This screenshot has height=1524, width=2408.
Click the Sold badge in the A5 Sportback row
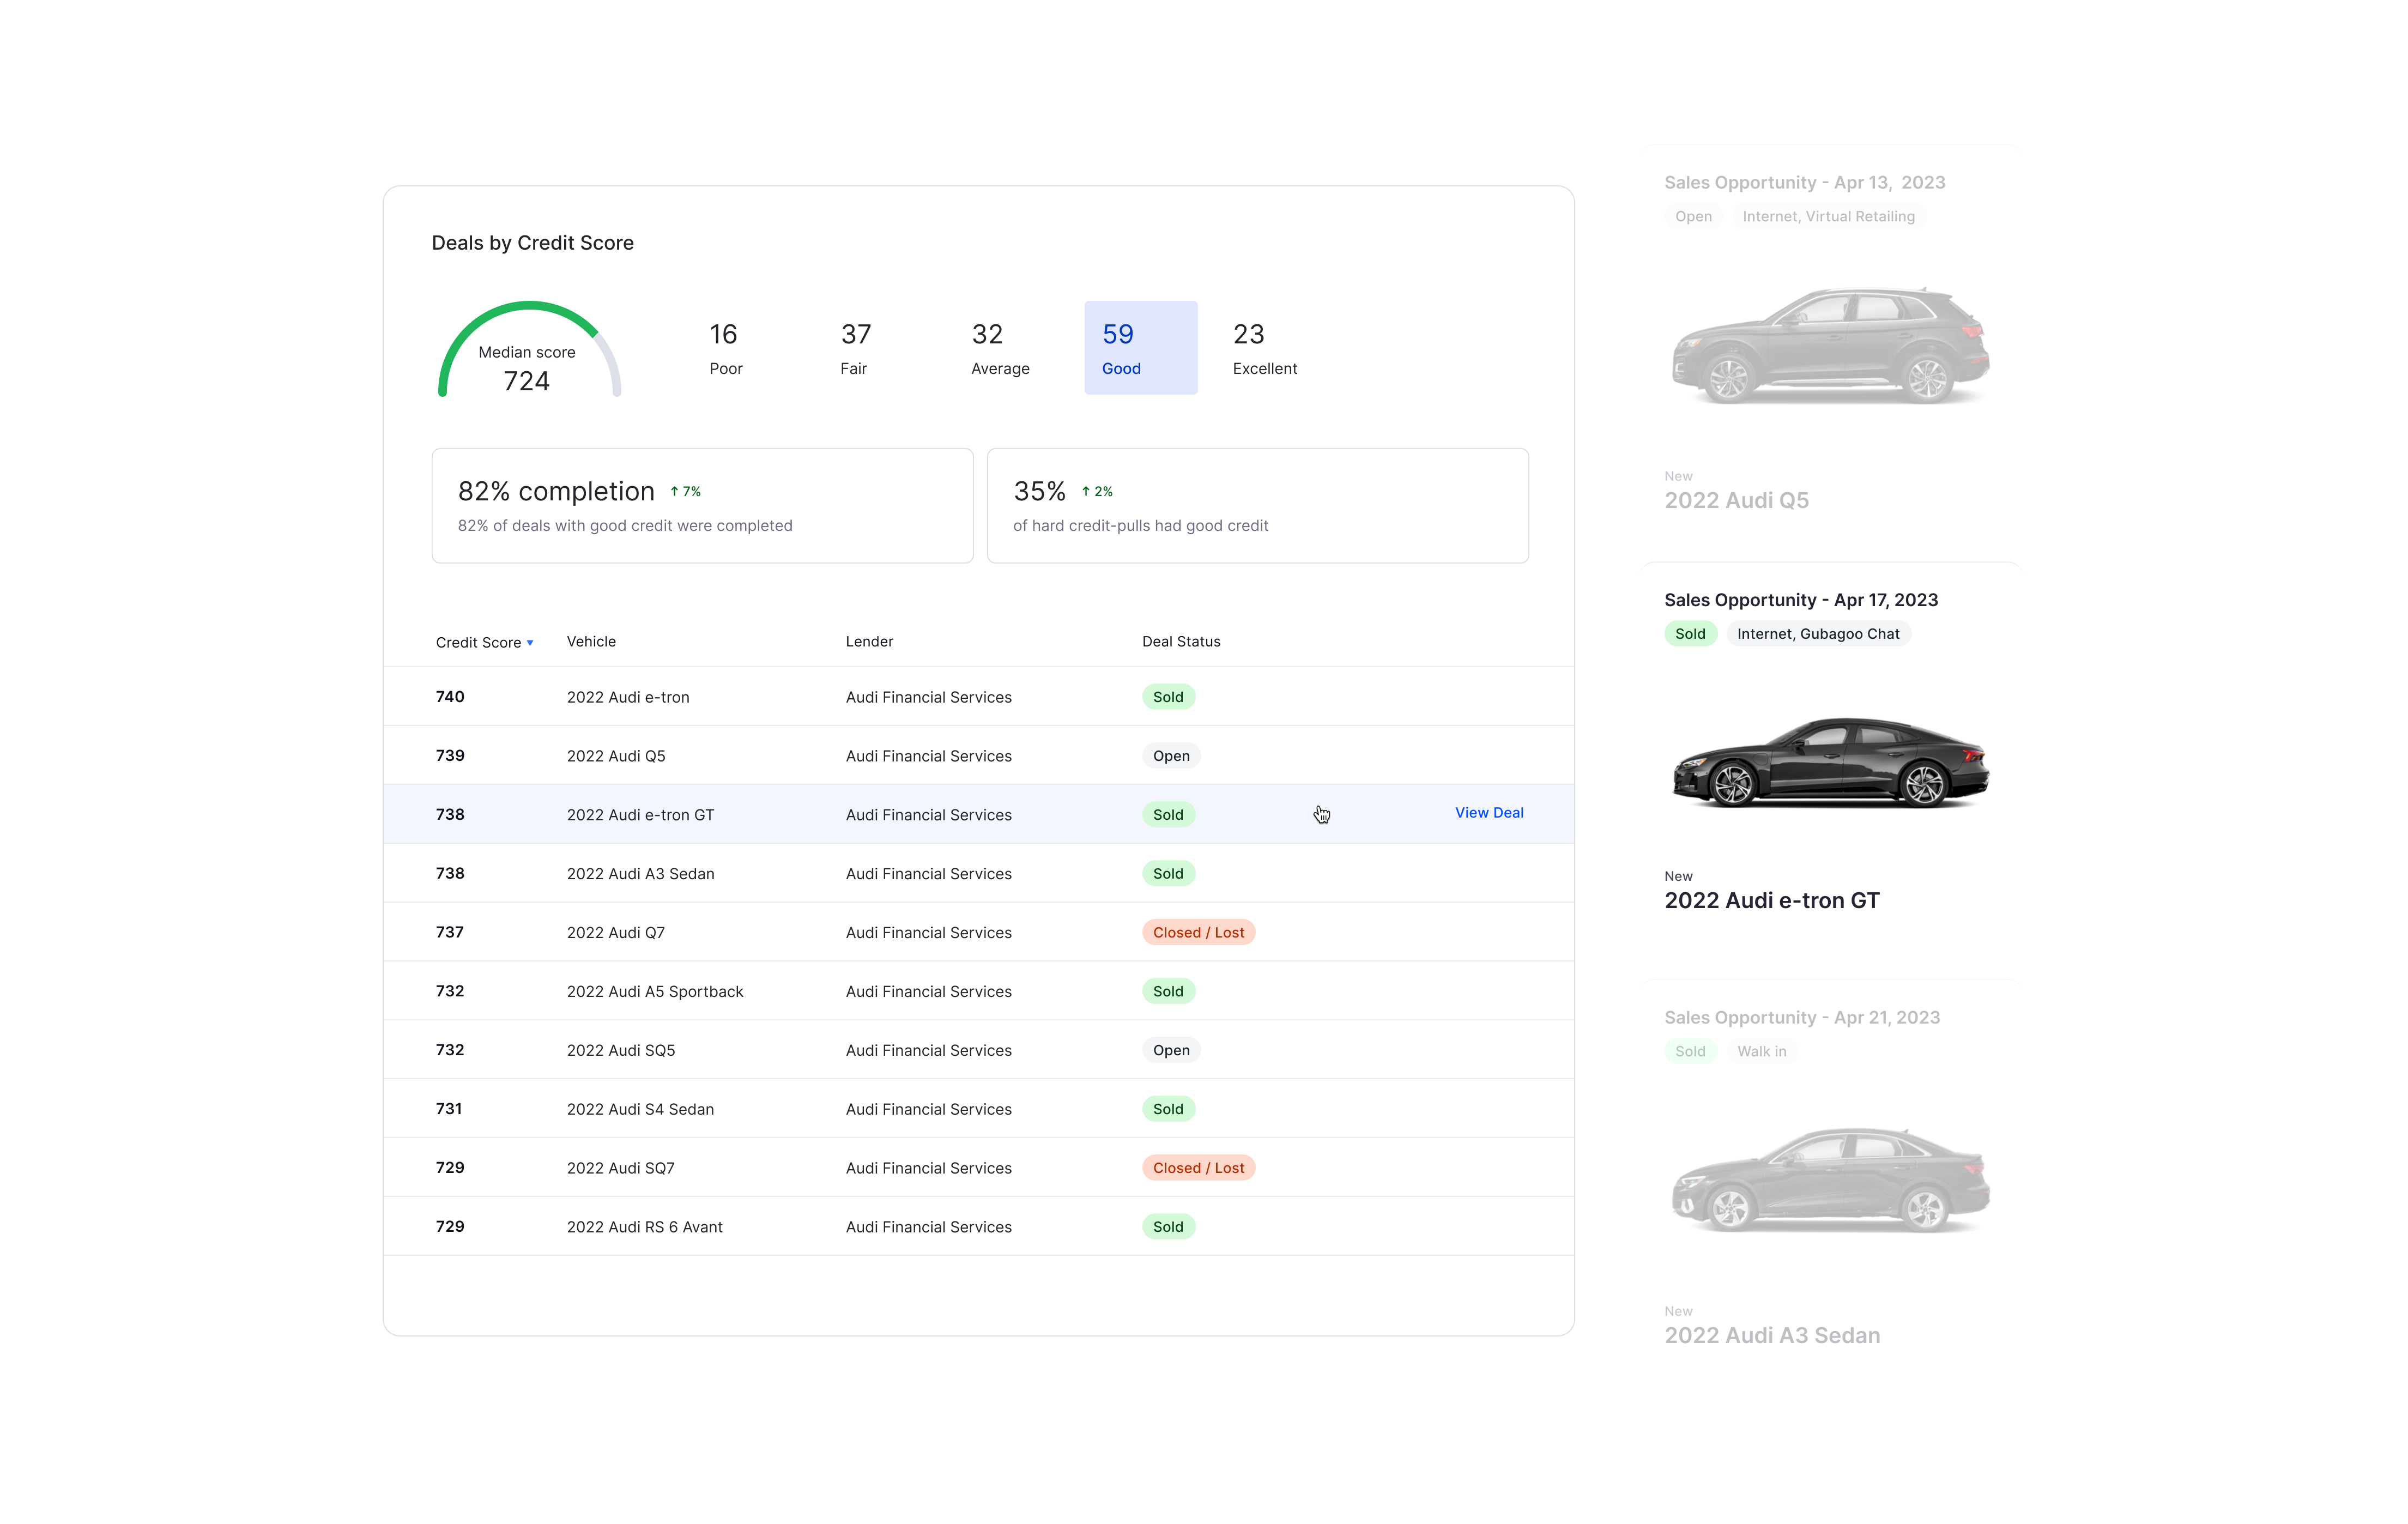[1168, 992]
